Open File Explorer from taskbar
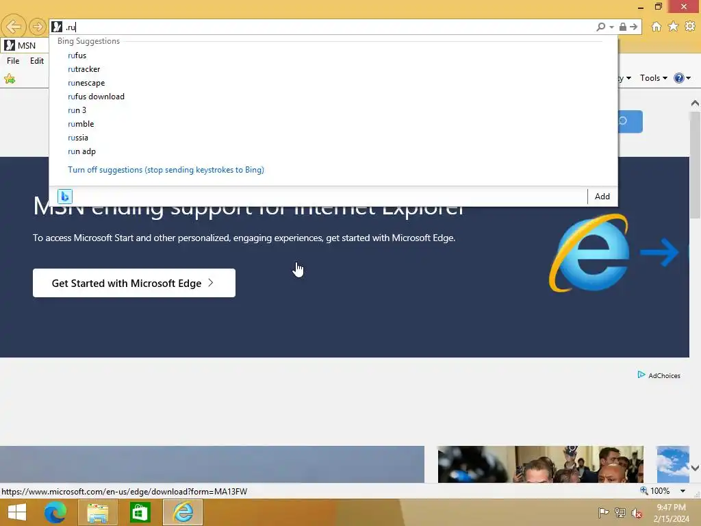This screenshot has width=701, height=526. (97, 512)
